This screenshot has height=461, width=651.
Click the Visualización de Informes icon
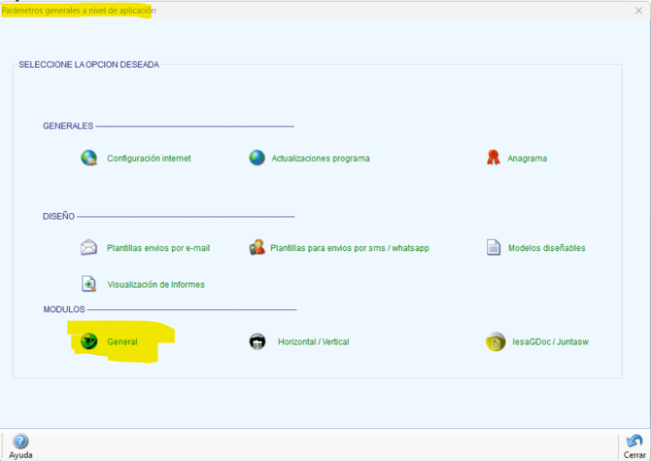coord(88,284)
